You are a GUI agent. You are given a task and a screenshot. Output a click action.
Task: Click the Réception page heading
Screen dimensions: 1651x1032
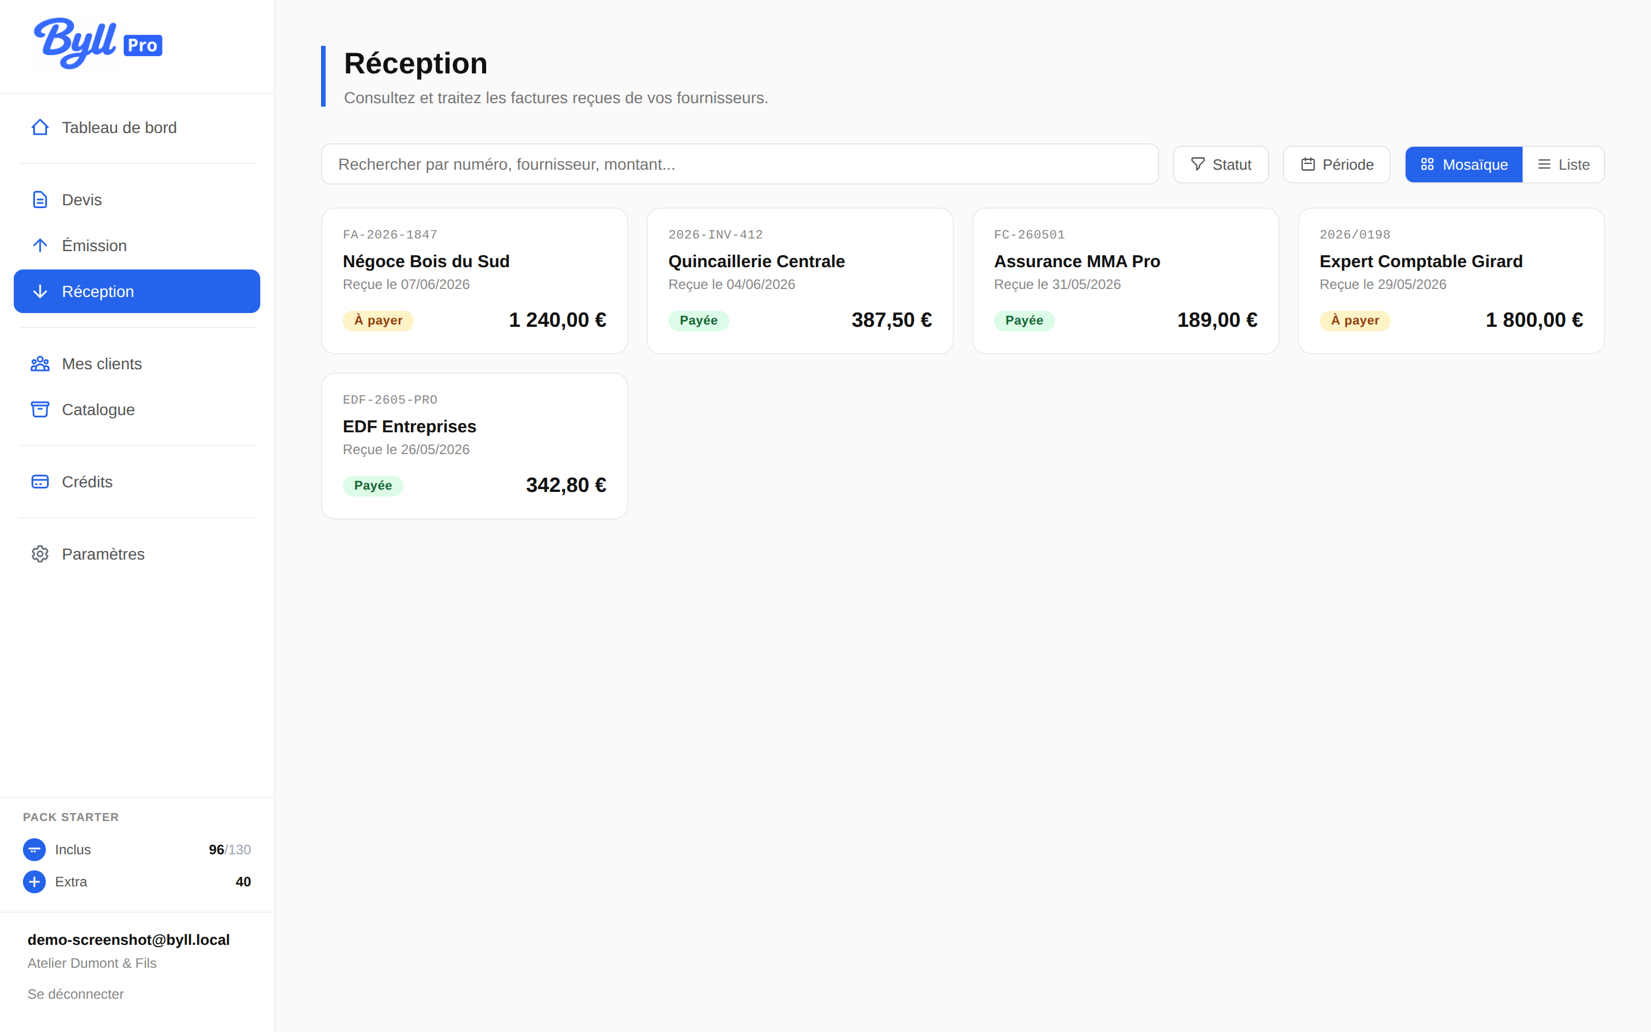click(x=416, y=64)
